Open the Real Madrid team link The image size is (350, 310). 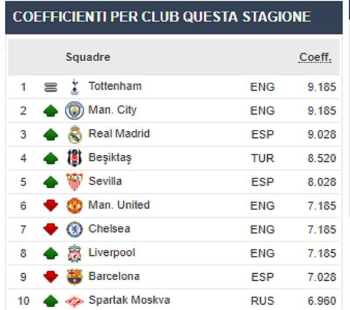point(119,134)
